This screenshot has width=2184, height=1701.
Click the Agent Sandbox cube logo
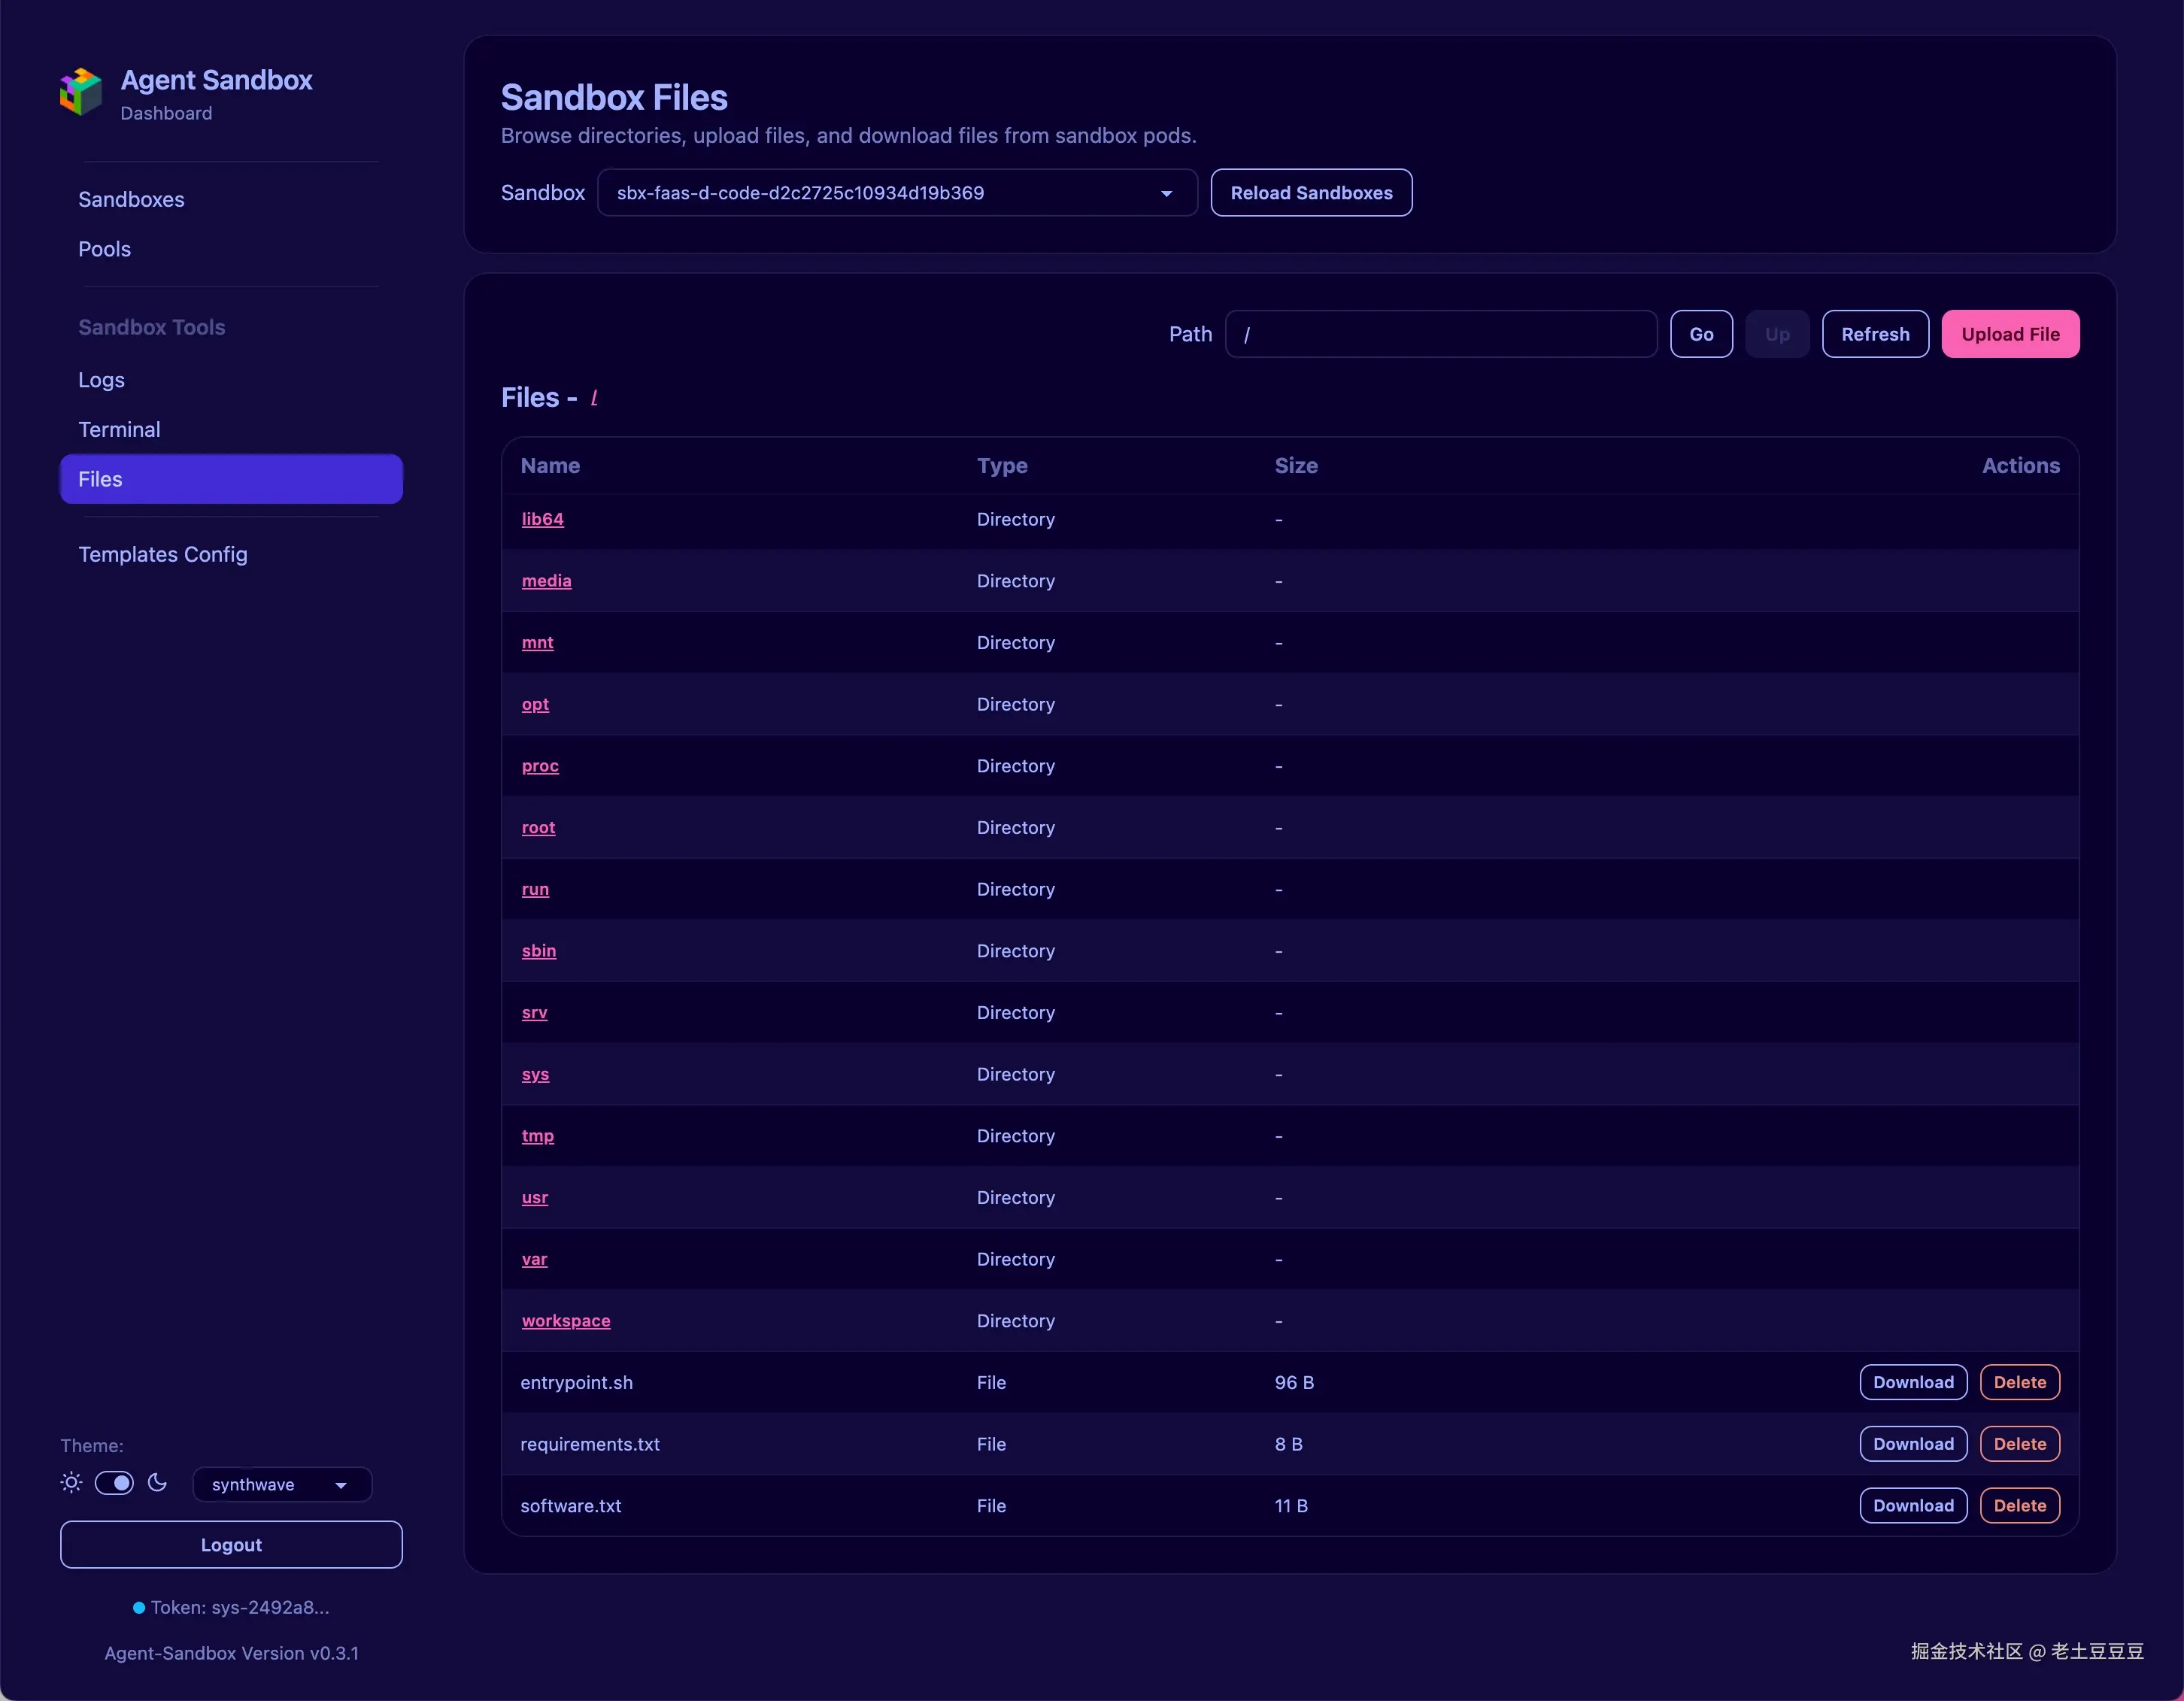[x=81, y=92]
